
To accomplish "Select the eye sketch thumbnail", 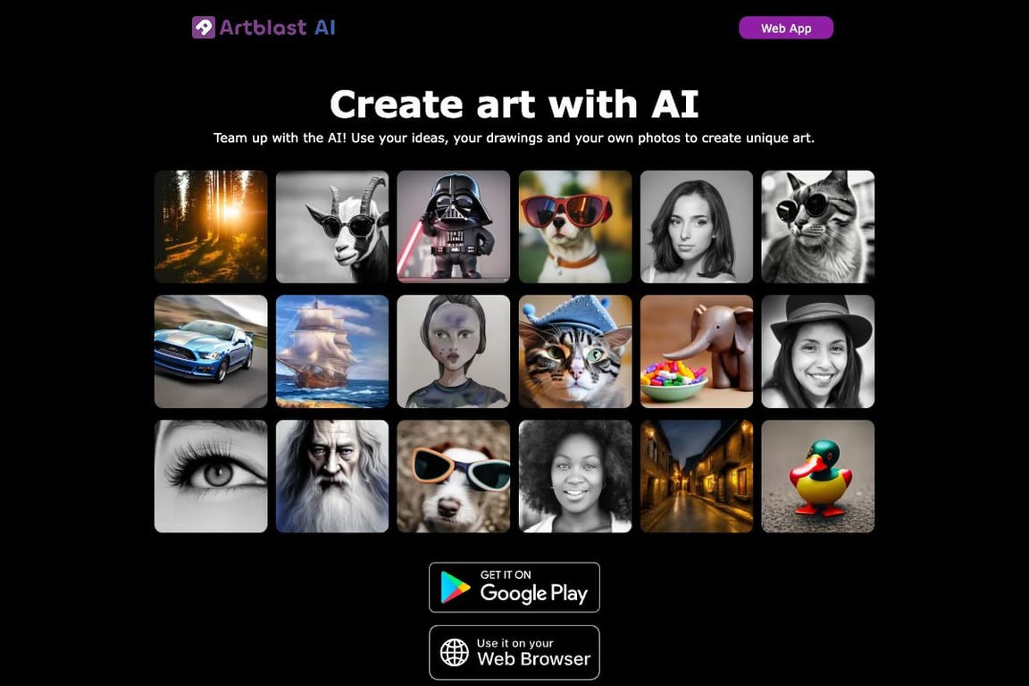I will click(211, 476).
